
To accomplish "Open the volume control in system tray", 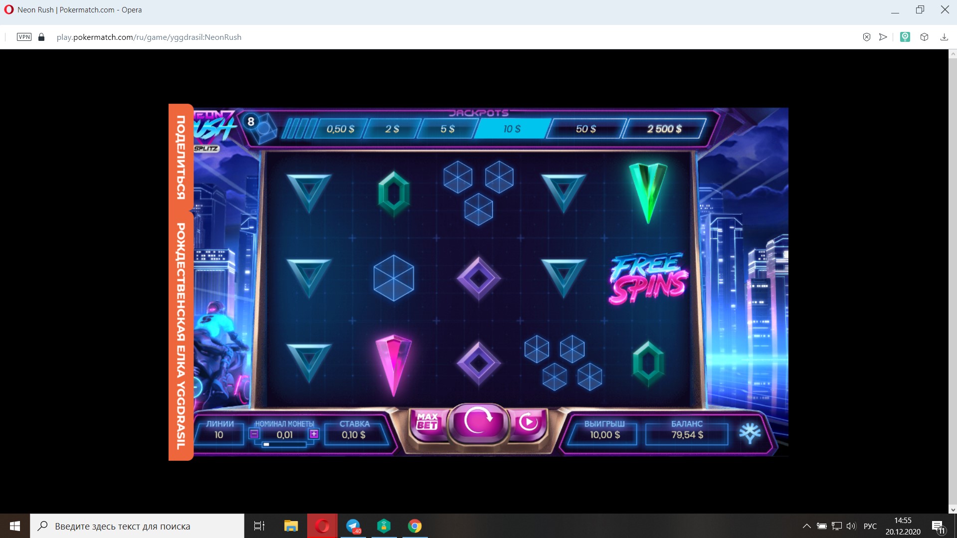I will 851,526.
